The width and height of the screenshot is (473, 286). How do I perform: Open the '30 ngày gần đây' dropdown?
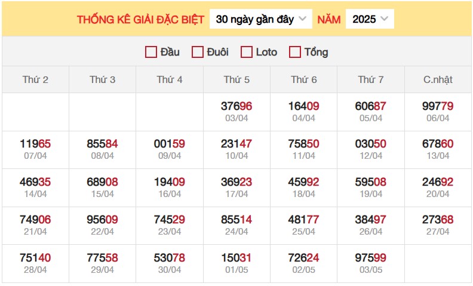(x=260, y=19)
